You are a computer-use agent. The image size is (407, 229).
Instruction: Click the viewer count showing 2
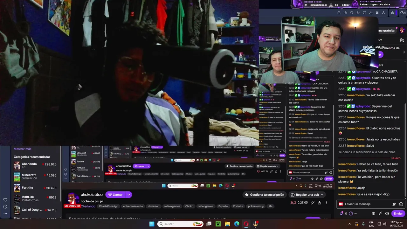(293, 203)
